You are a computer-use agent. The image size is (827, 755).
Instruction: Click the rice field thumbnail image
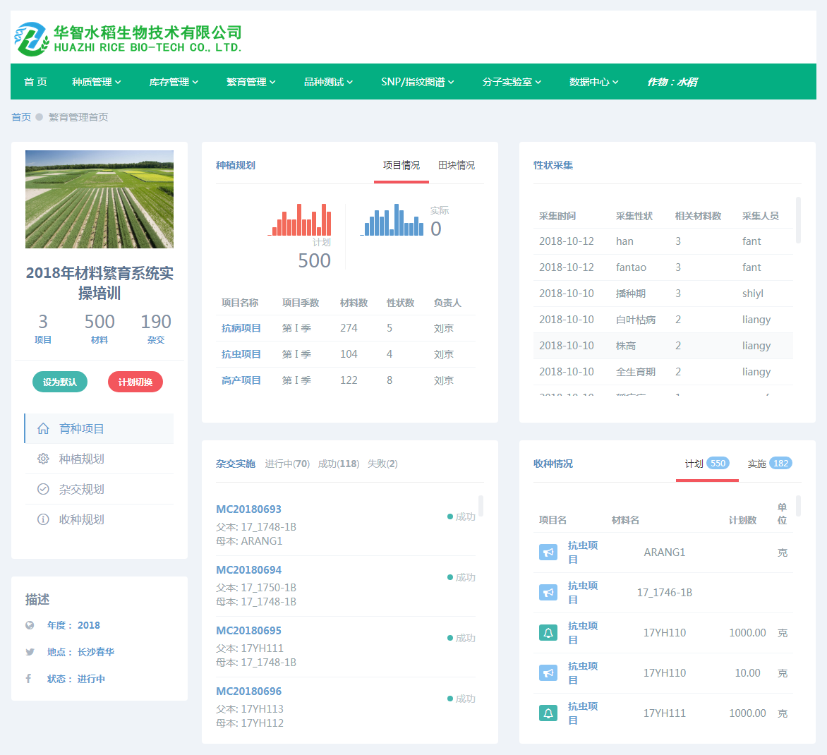[x=99, y=199]
